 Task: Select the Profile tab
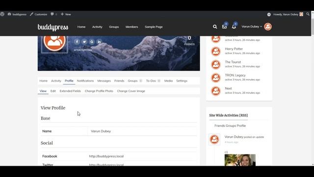click(x=69, y=81)
